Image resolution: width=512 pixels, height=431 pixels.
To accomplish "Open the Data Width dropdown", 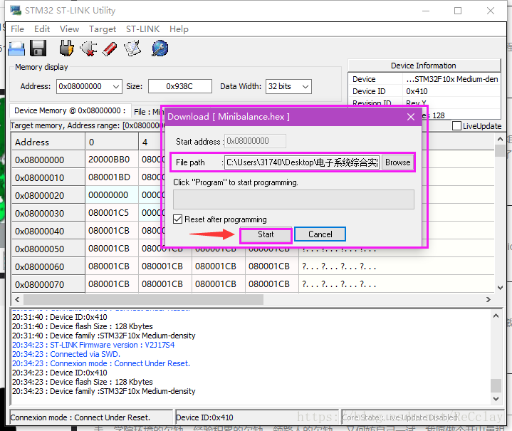I will (x=305, y=86).
